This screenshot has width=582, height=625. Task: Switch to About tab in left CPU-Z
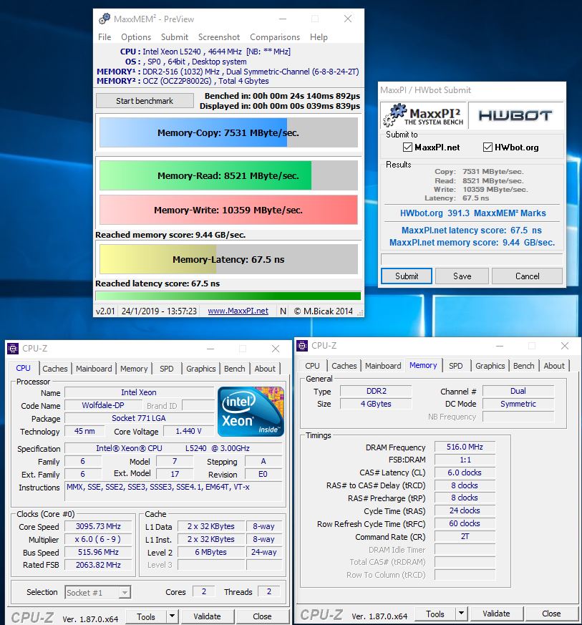[265, 369]
